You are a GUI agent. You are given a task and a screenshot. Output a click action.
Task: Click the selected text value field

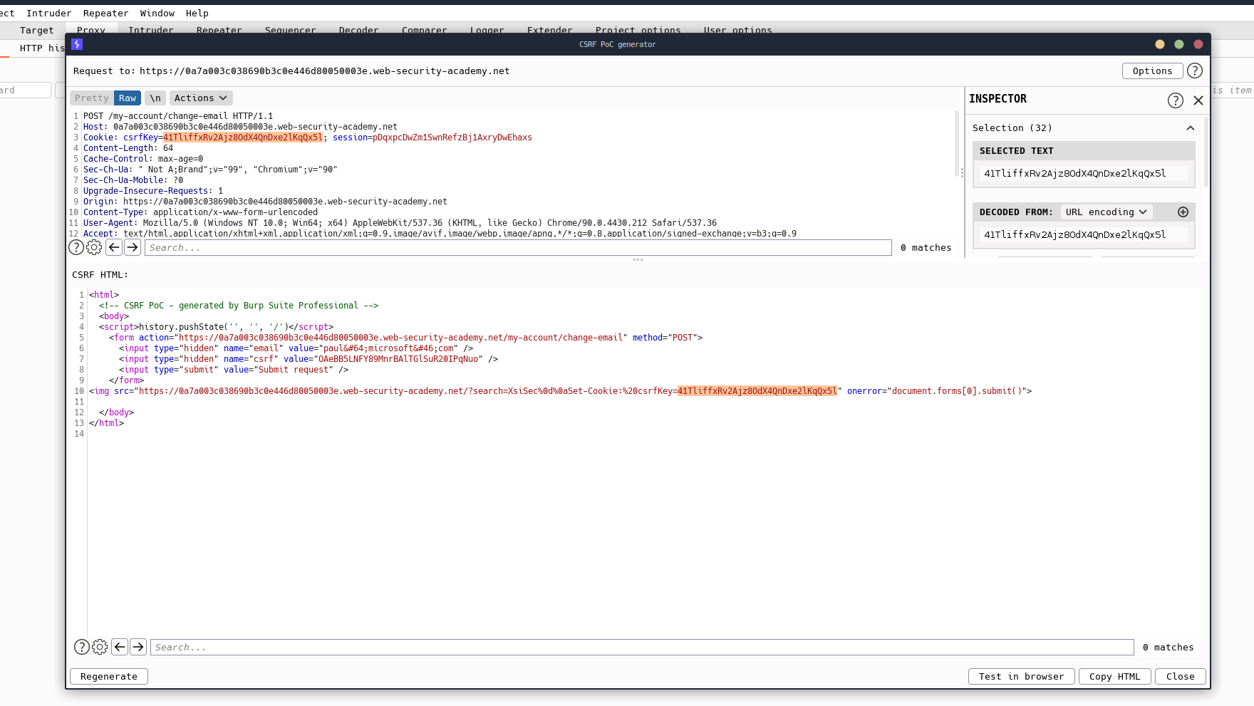1083,173
